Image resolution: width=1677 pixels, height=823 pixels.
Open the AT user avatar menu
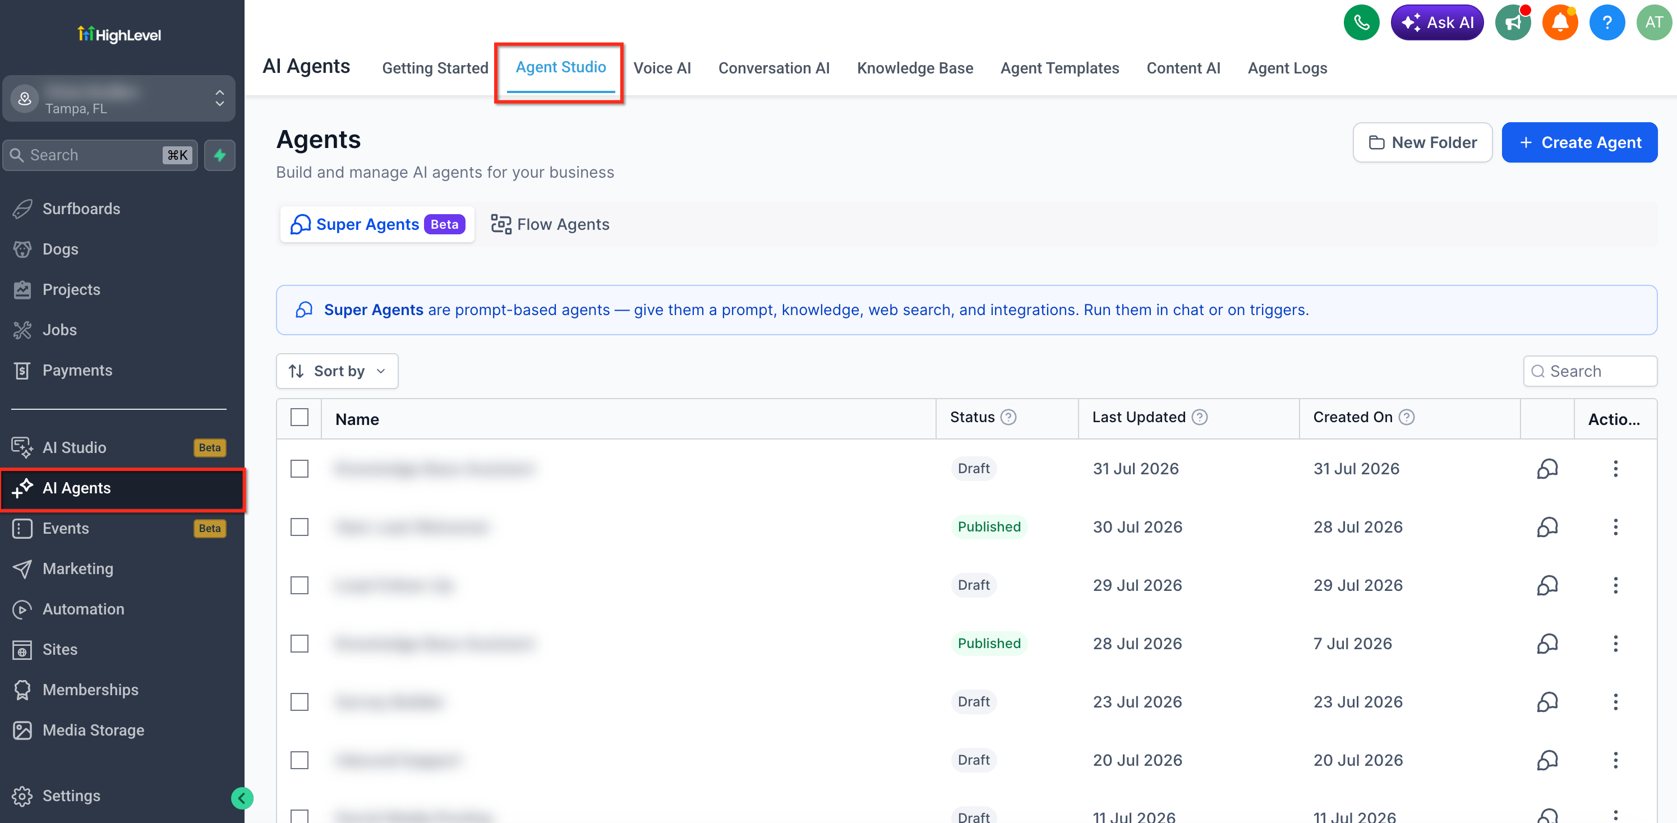(x=1653, y=23)
